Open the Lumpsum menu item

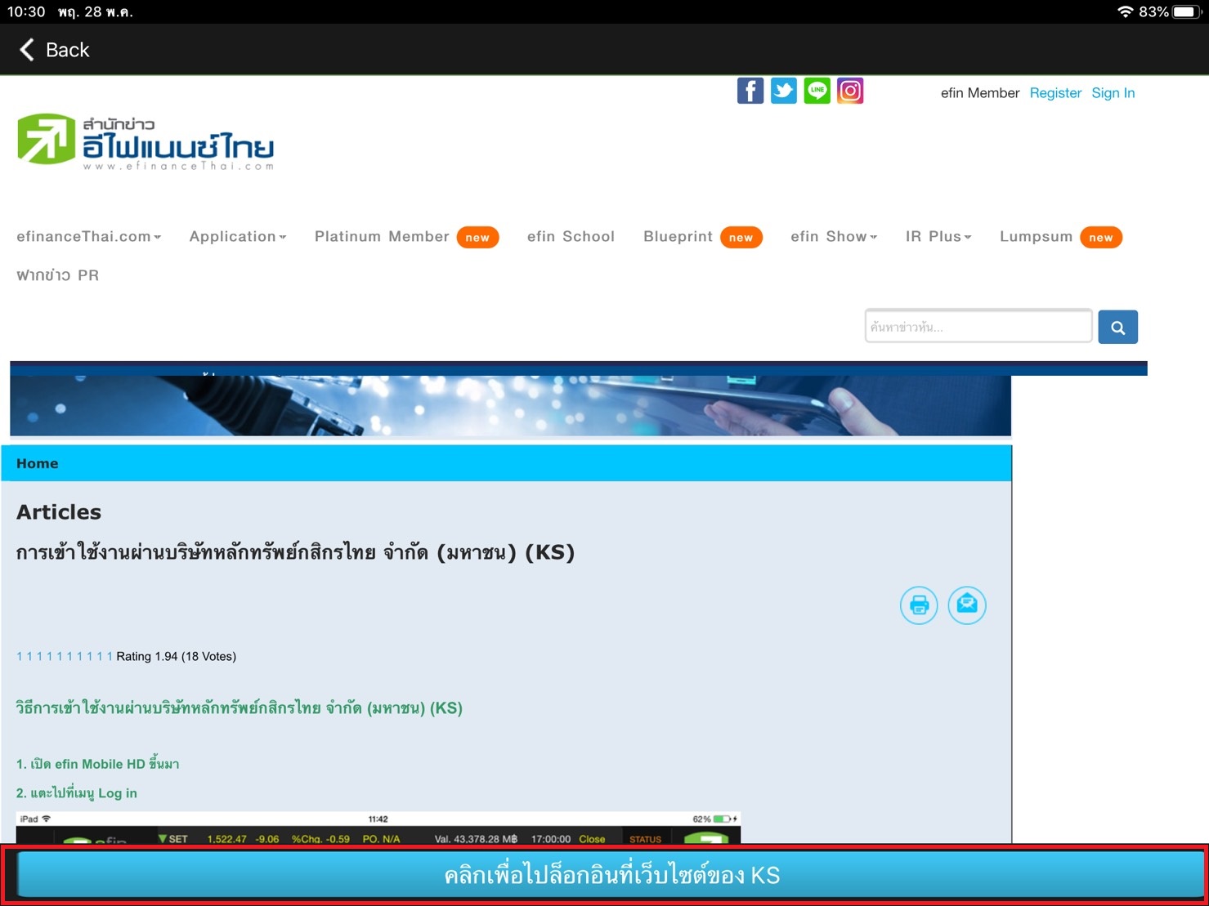[x=1061, y=237]
